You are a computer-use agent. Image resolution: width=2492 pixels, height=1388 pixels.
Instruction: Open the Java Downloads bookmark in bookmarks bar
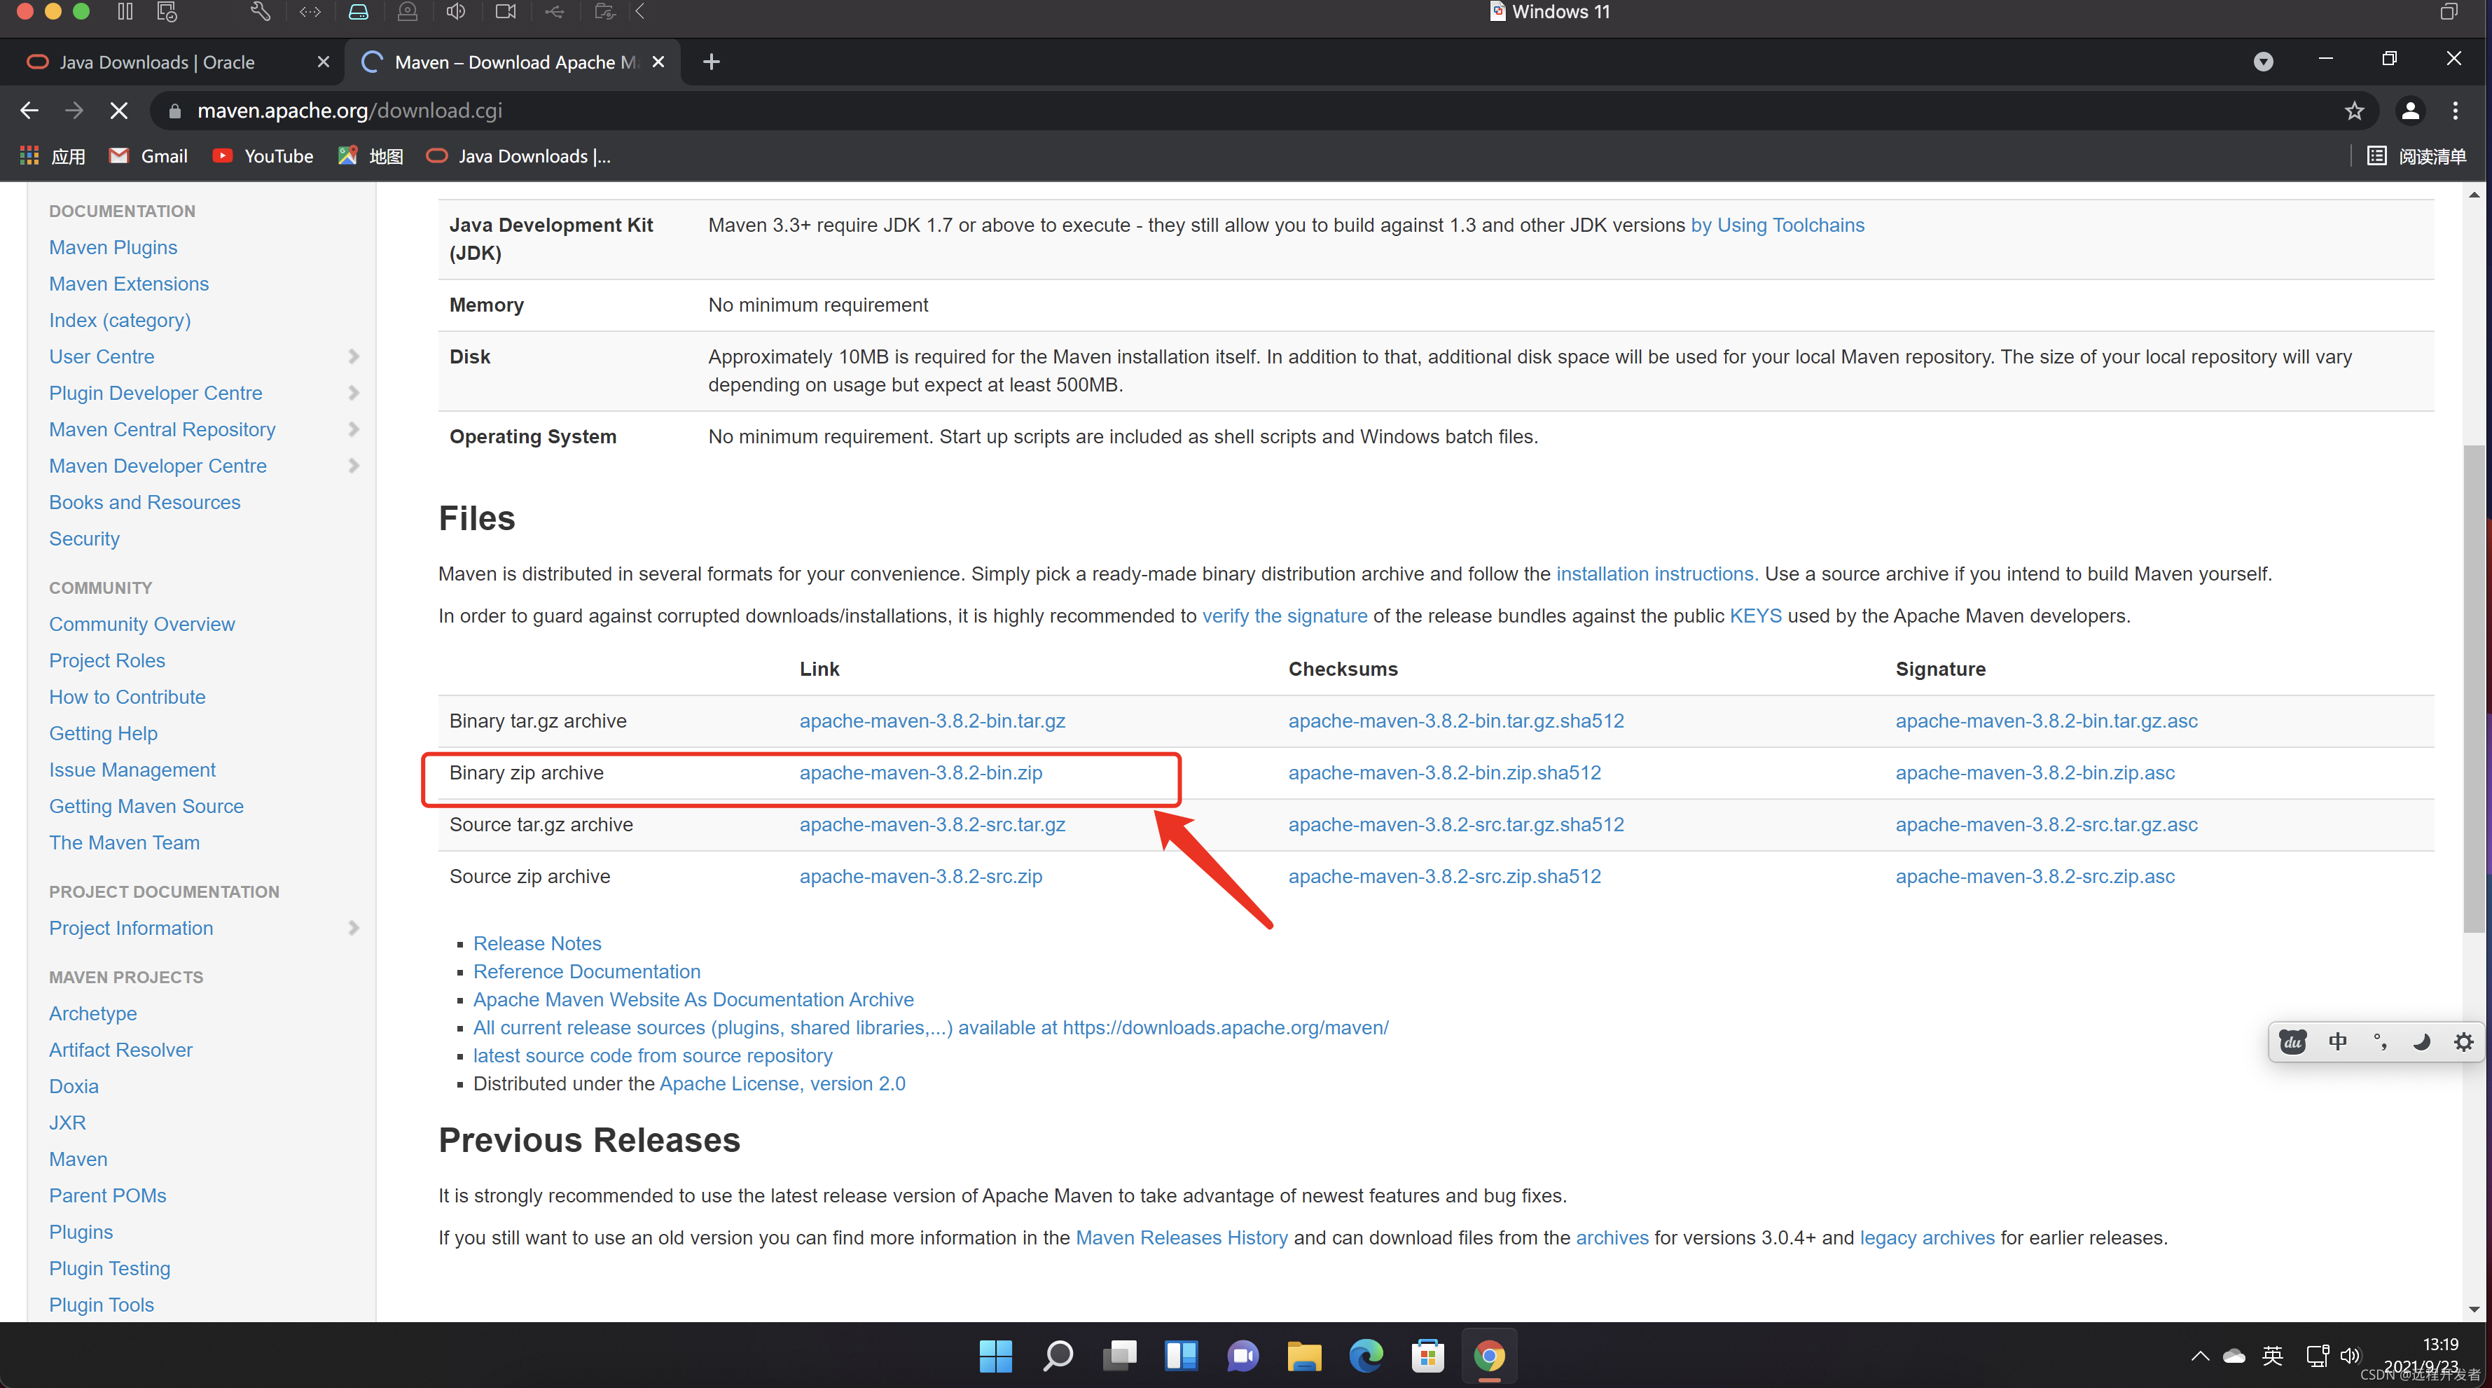[x=518, y=155]
